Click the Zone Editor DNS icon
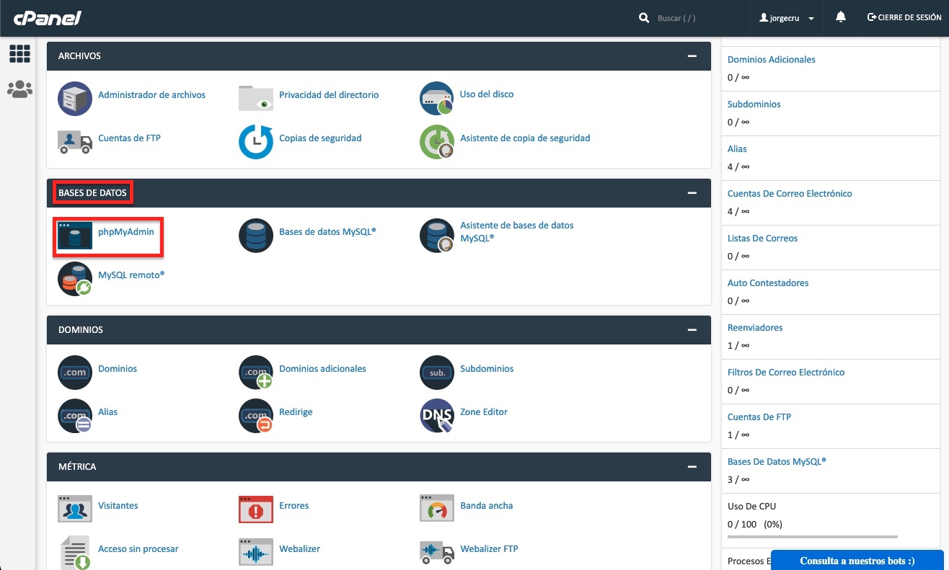Viewport: 949px width, 570px height. coord(436,416)
